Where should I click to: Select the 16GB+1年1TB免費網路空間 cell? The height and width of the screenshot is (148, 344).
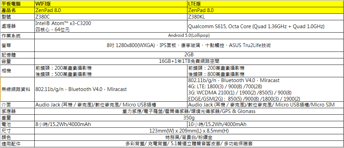click(189, 61)
